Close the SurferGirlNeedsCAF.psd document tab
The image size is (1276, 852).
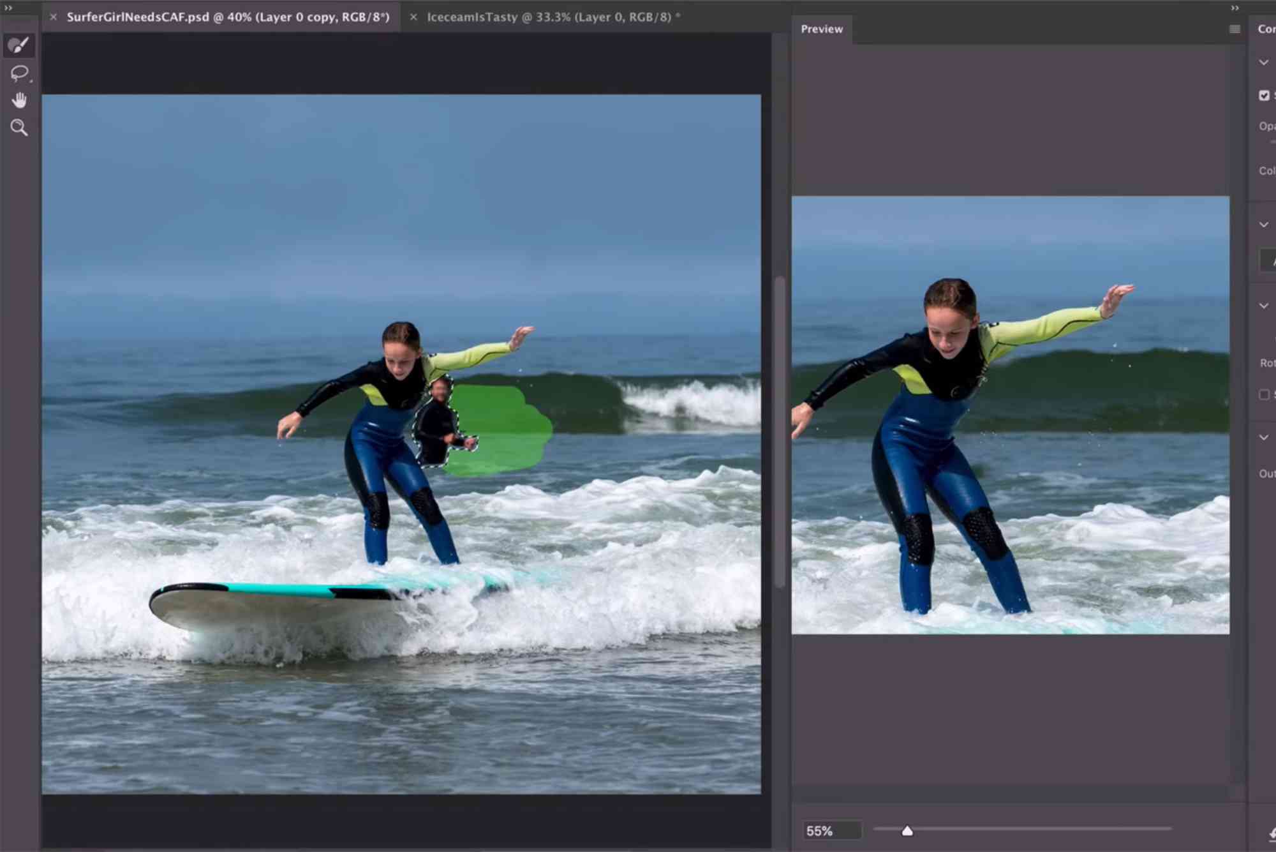pyautogui.click(x=52, y=17)
